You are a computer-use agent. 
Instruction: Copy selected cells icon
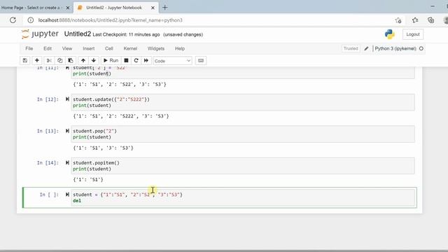tap(59, 61)
